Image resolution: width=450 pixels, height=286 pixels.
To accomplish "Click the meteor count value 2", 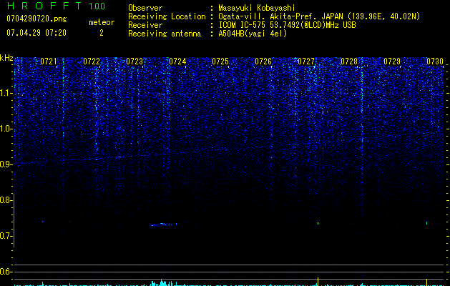I will (x=102, y=33).
